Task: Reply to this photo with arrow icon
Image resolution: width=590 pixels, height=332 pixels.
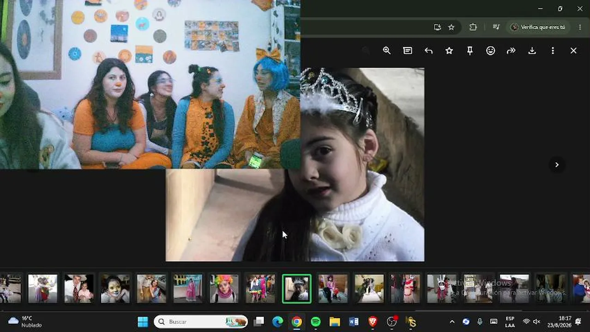Action: pos(428,51)
